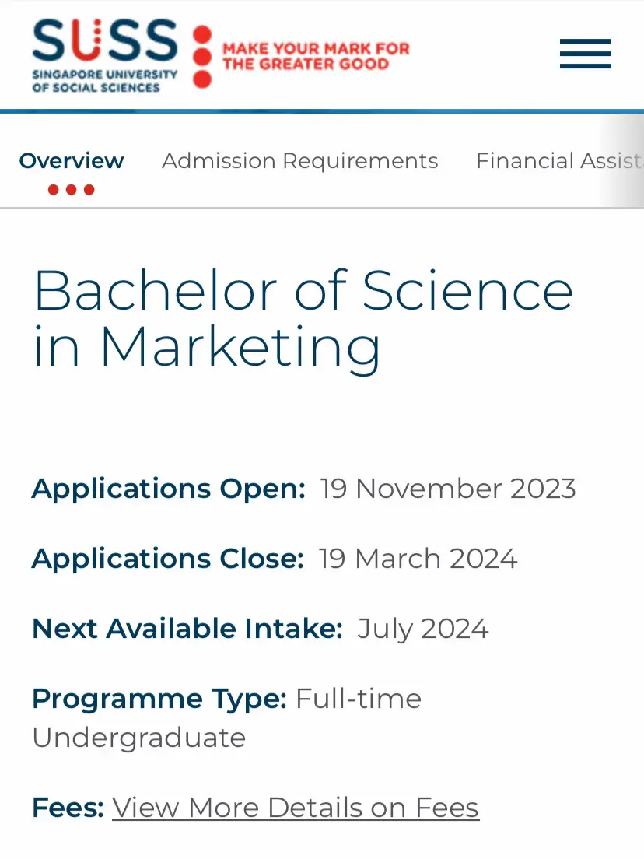Click the 'Next Available Intake:' label
The image size is (644, 859).
[187, 629]
